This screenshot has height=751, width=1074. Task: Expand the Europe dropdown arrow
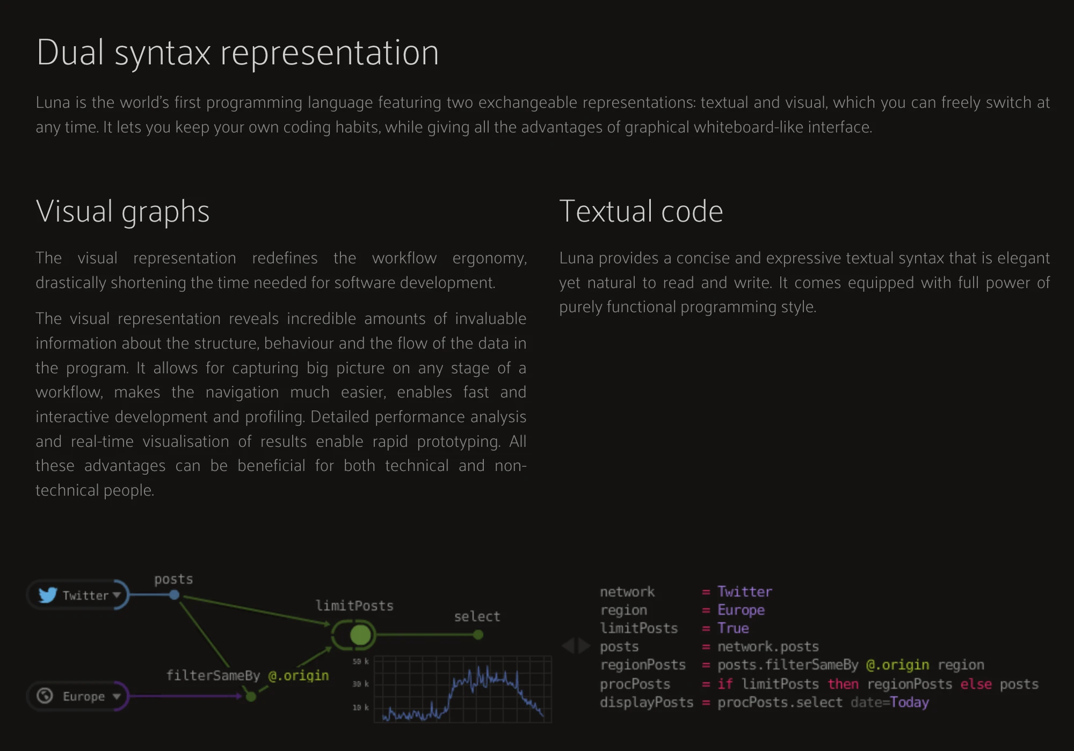coord(117,696)
